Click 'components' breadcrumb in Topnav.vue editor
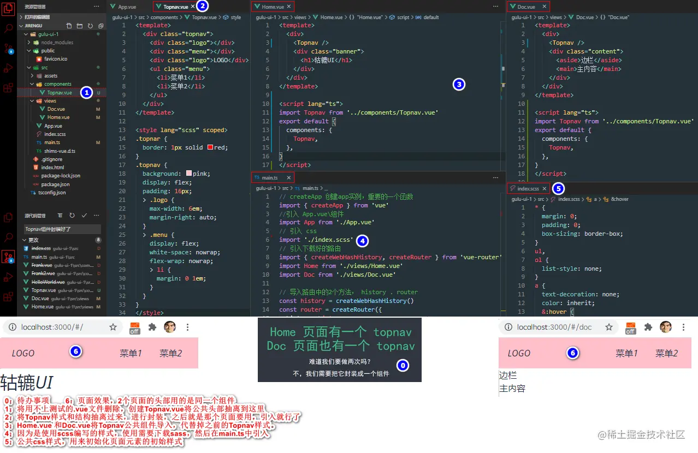The width and height of the screenshot is (698, 453). [x=164, y=17]
